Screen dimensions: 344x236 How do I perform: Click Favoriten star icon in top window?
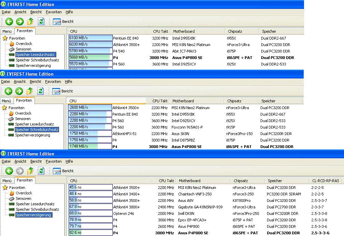pyautogui.click(x=5, y=38)
